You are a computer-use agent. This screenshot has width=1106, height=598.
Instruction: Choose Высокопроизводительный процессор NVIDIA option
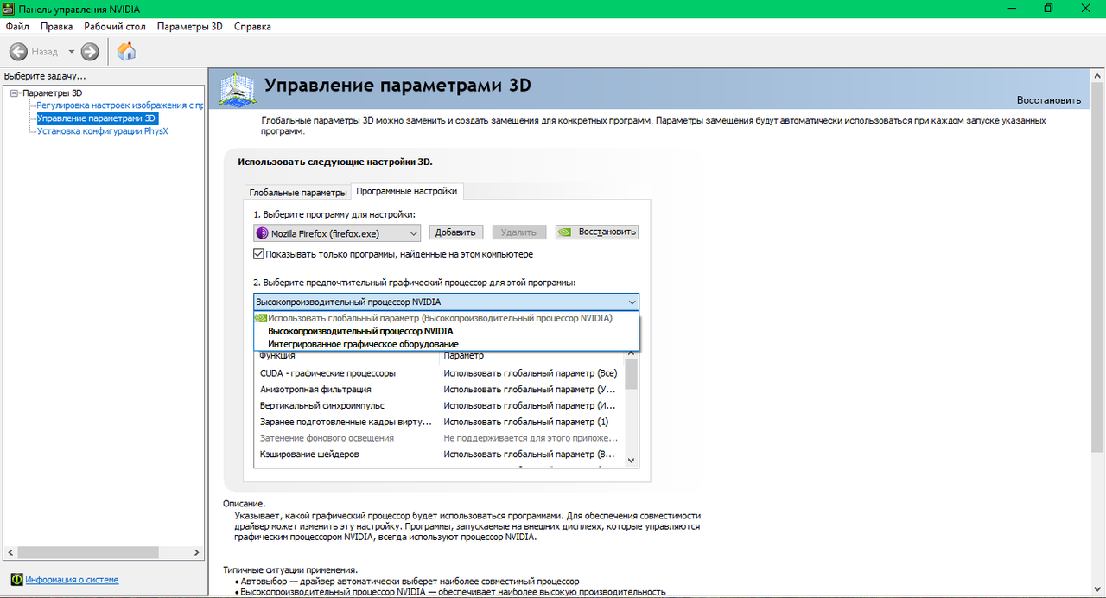click(447, 331)
